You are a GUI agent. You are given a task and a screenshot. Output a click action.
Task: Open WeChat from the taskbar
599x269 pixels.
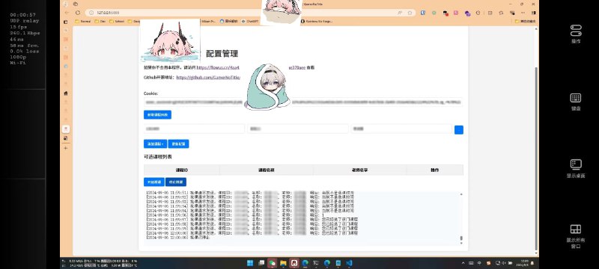click(x=273, y=263)
